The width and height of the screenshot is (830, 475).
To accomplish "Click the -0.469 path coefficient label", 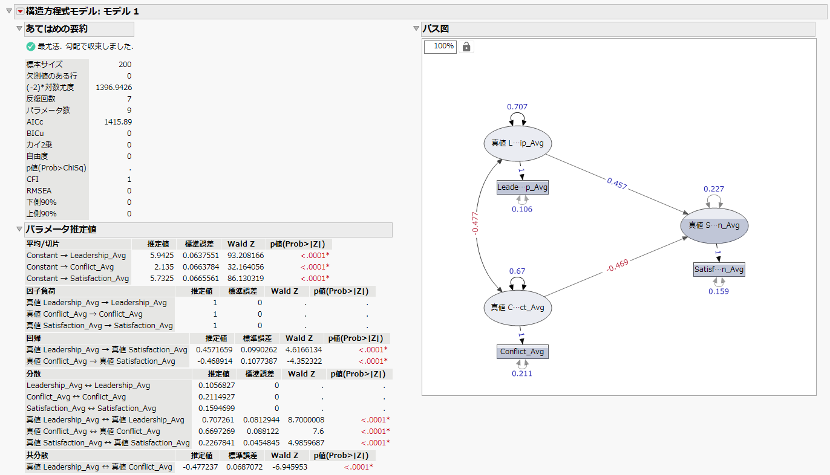I will click(x=616, y=267).
